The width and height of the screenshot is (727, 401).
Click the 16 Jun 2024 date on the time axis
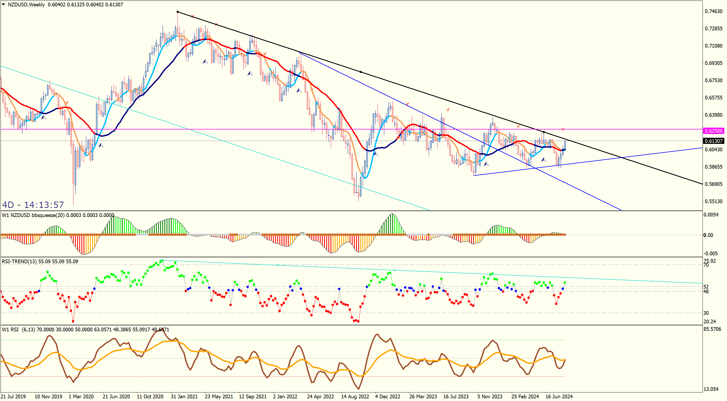[x=559, y=396]
